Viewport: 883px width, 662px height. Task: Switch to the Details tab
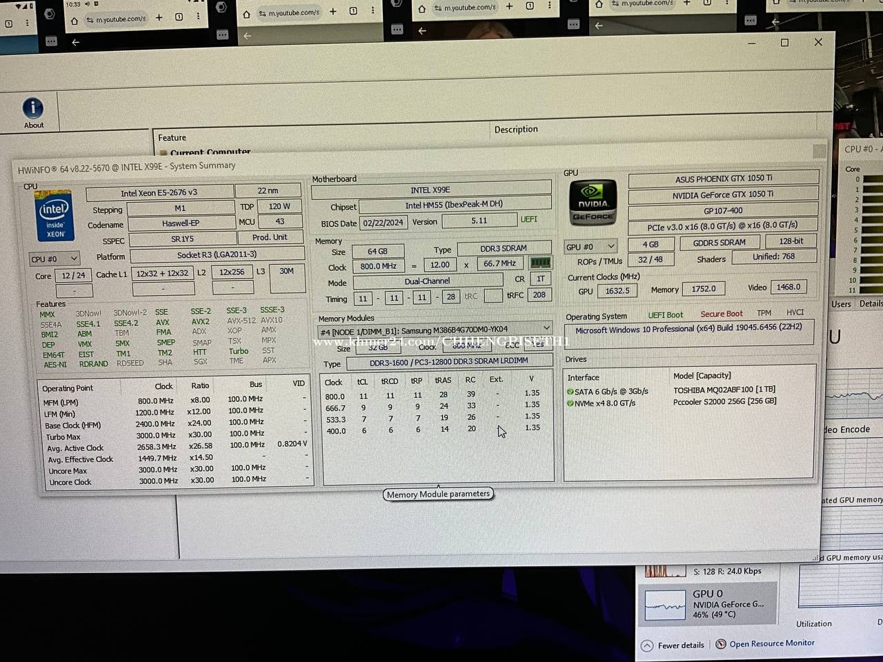(x=870, y=304)
